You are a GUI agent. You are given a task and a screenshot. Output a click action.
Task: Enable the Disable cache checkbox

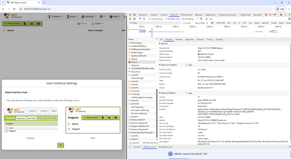(166, 19)
